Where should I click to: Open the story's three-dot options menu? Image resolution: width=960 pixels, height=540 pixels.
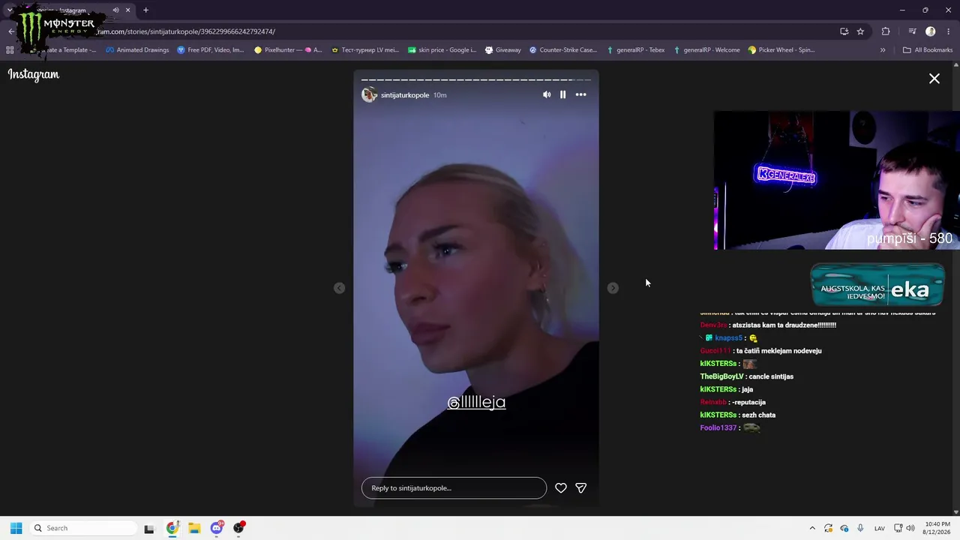click(x=580, y=94)
